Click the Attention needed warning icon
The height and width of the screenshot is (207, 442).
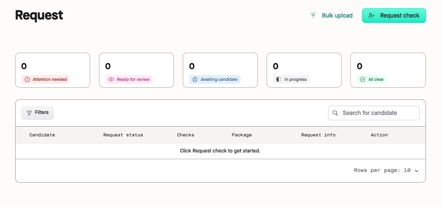[27, 79]
